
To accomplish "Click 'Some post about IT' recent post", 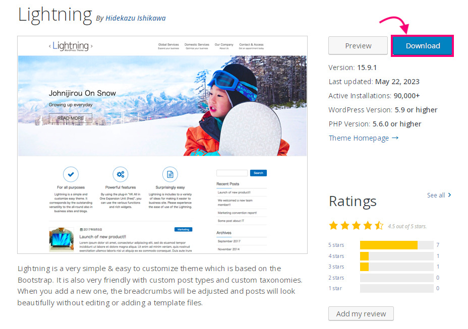I will tap(230, 221).
